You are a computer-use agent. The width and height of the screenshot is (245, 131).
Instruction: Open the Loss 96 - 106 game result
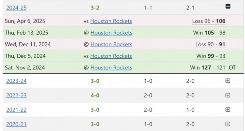tap(209, 21)
